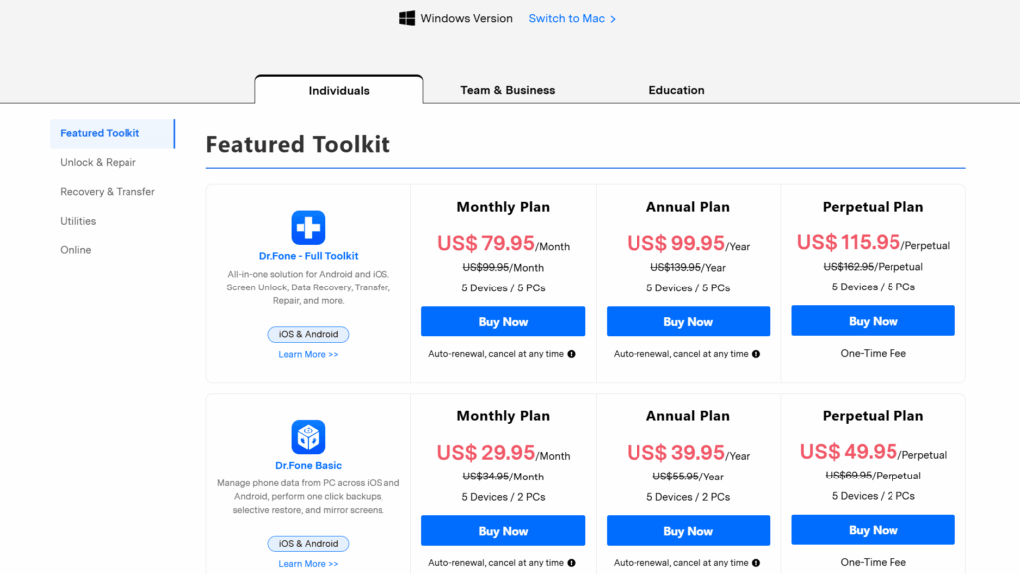This screenshot has height=574, width=1020.
Task: Click the Windows Version label
Action: [x=466, y=18]
